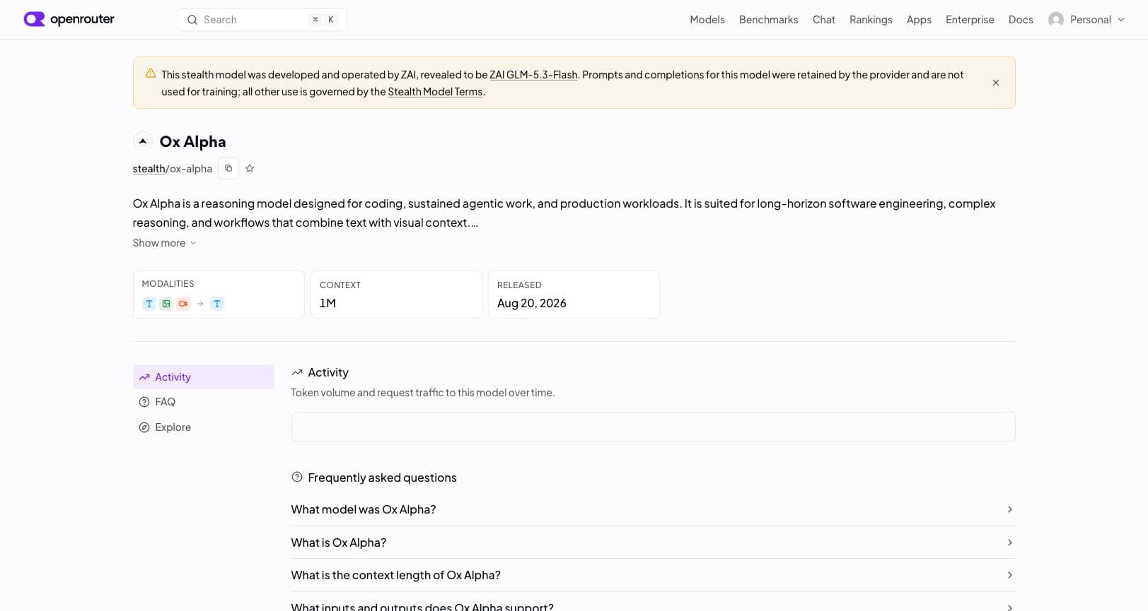Dismiss the stealth model banner
Screen dimensions: 1148x611
995,83
